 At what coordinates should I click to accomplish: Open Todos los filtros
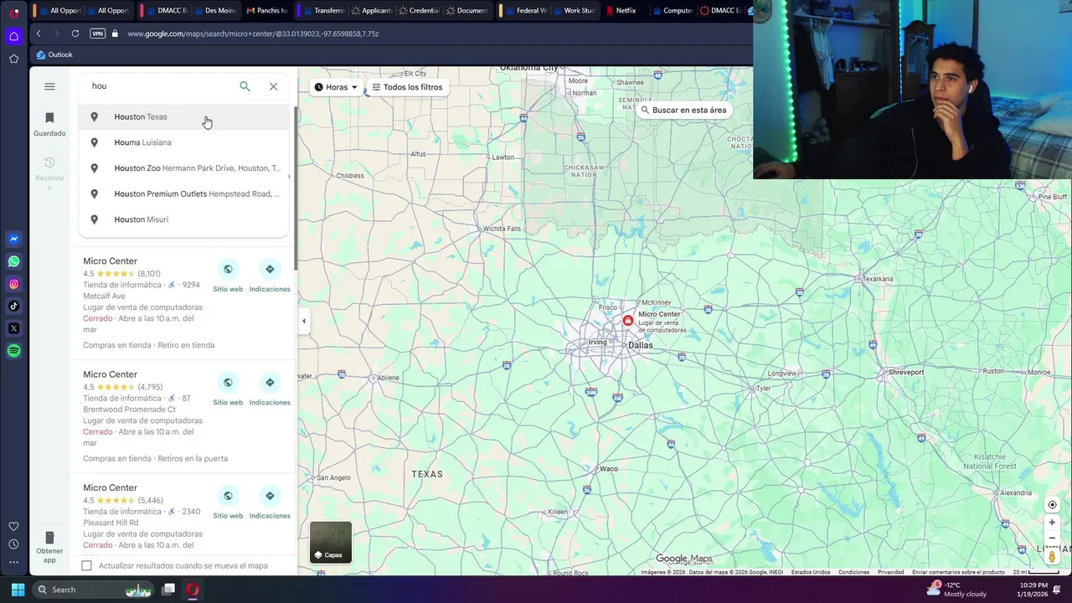pyautogui.click(x=407, y=87)
